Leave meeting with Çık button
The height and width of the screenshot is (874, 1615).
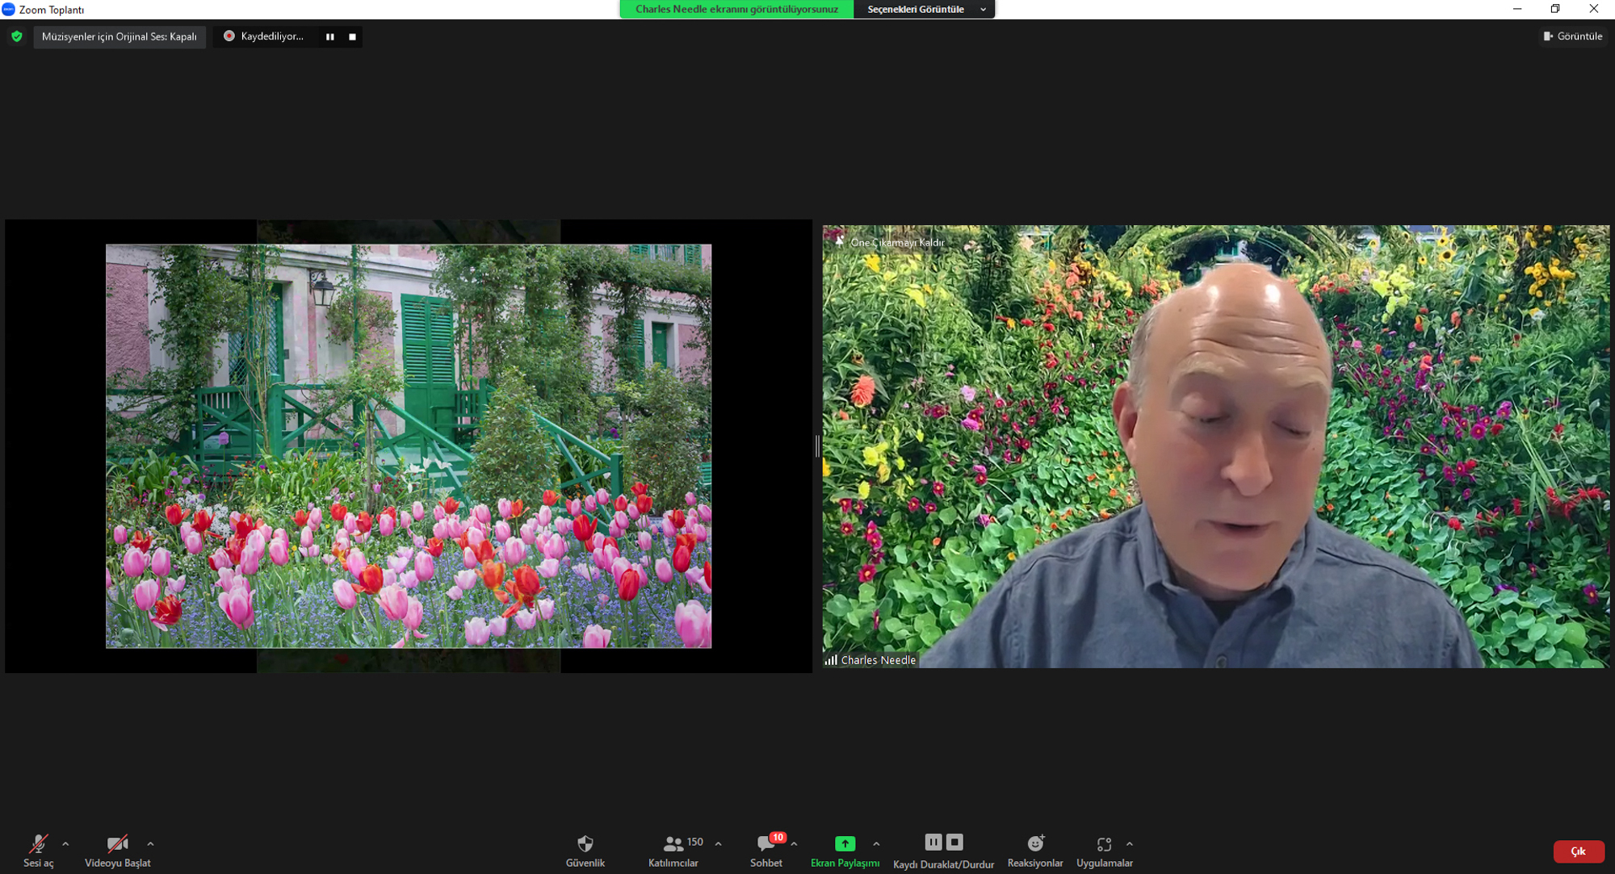click(x=1578, y=851)
